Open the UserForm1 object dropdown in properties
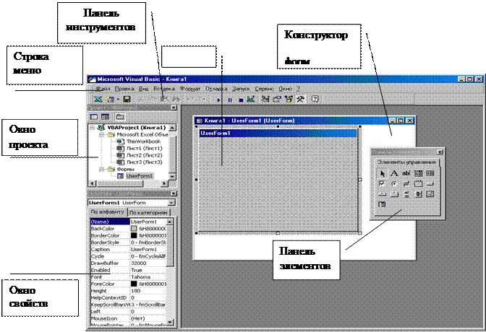486x332 pixels. pos(171,203)
